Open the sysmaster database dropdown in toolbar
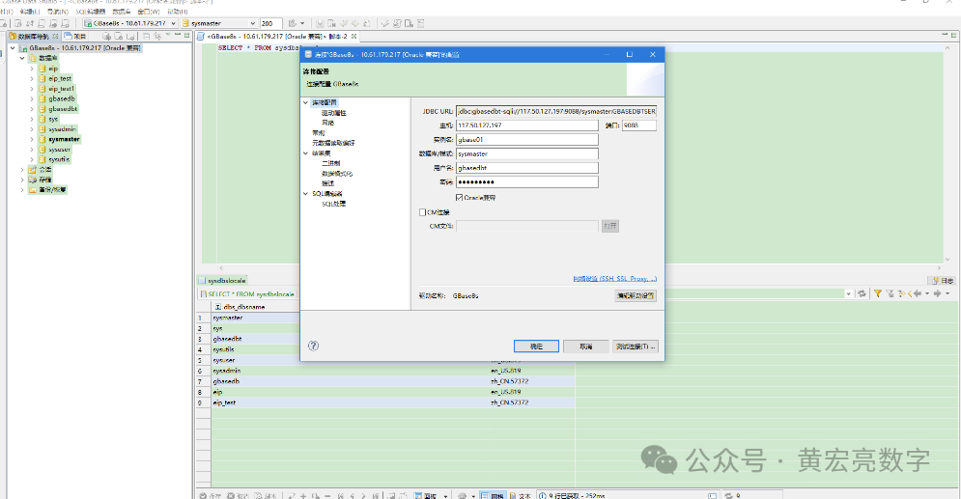The width and height of the screenshot is (961, 499). (252, 23)
